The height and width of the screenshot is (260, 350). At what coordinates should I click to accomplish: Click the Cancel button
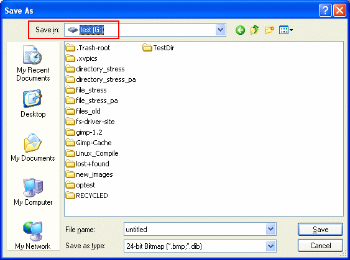(320, 246)
